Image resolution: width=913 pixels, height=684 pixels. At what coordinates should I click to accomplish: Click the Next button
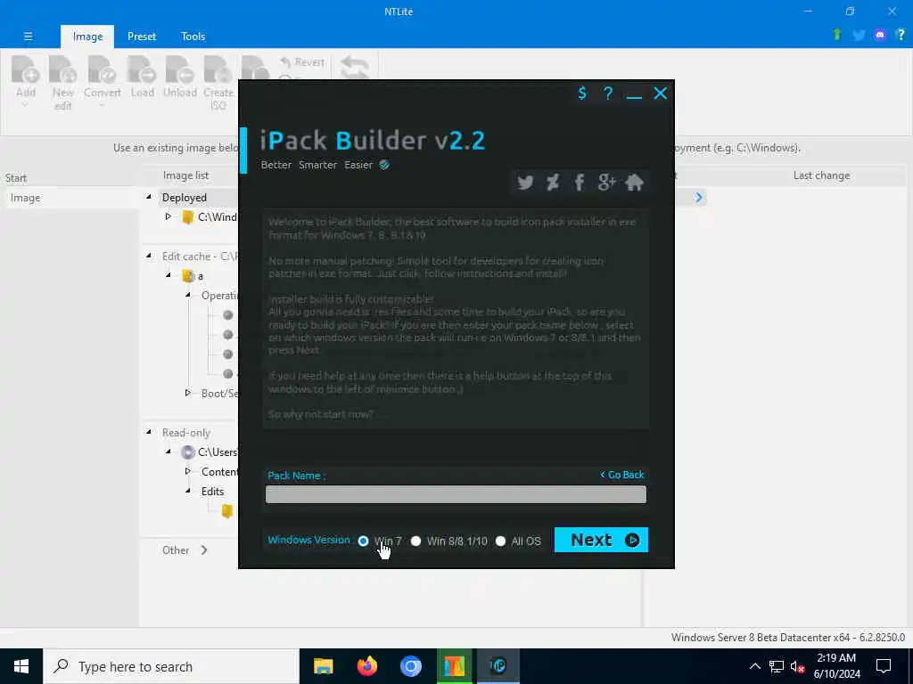601,540
